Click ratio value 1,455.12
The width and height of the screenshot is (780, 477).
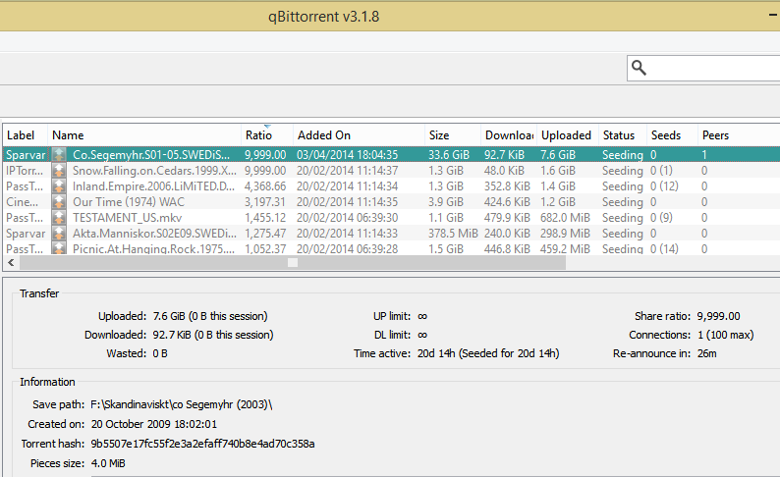[x=265, y=218]
